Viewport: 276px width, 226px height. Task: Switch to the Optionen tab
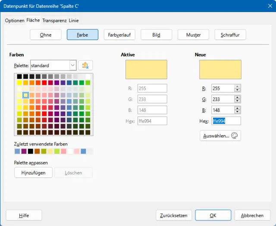(14, 20)
